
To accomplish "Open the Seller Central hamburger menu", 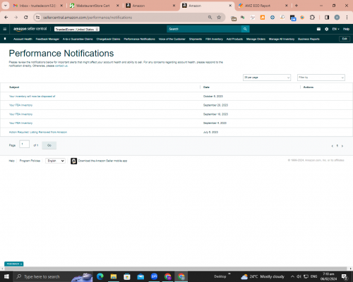I will [x=5, y=29].
